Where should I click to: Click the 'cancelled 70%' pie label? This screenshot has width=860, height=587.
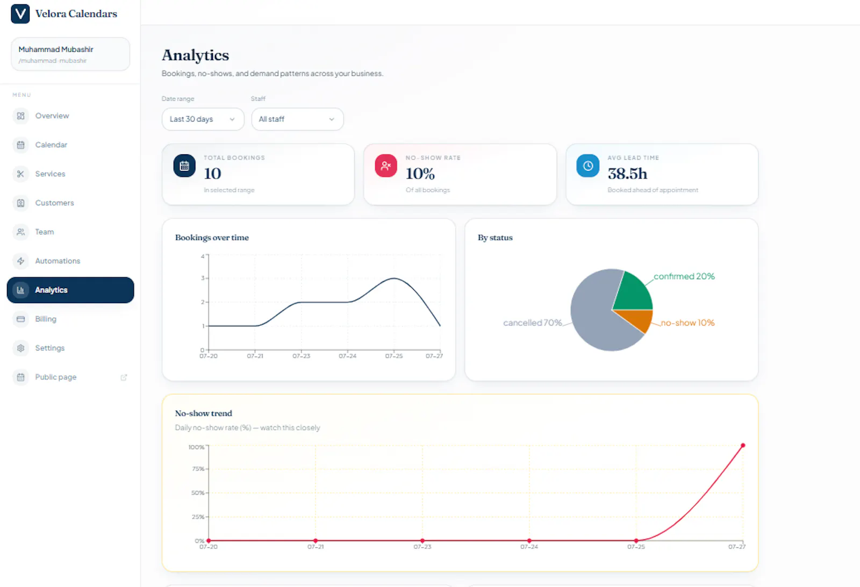pos(533,323)
